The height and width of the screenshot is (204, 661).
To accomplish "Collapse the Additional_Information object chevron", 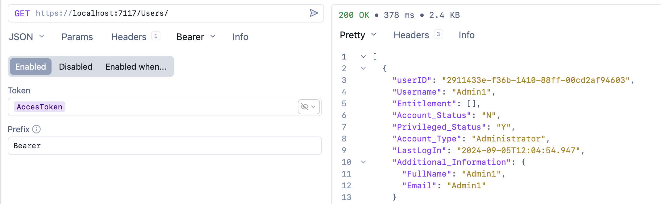I will [x=363, y=162].
